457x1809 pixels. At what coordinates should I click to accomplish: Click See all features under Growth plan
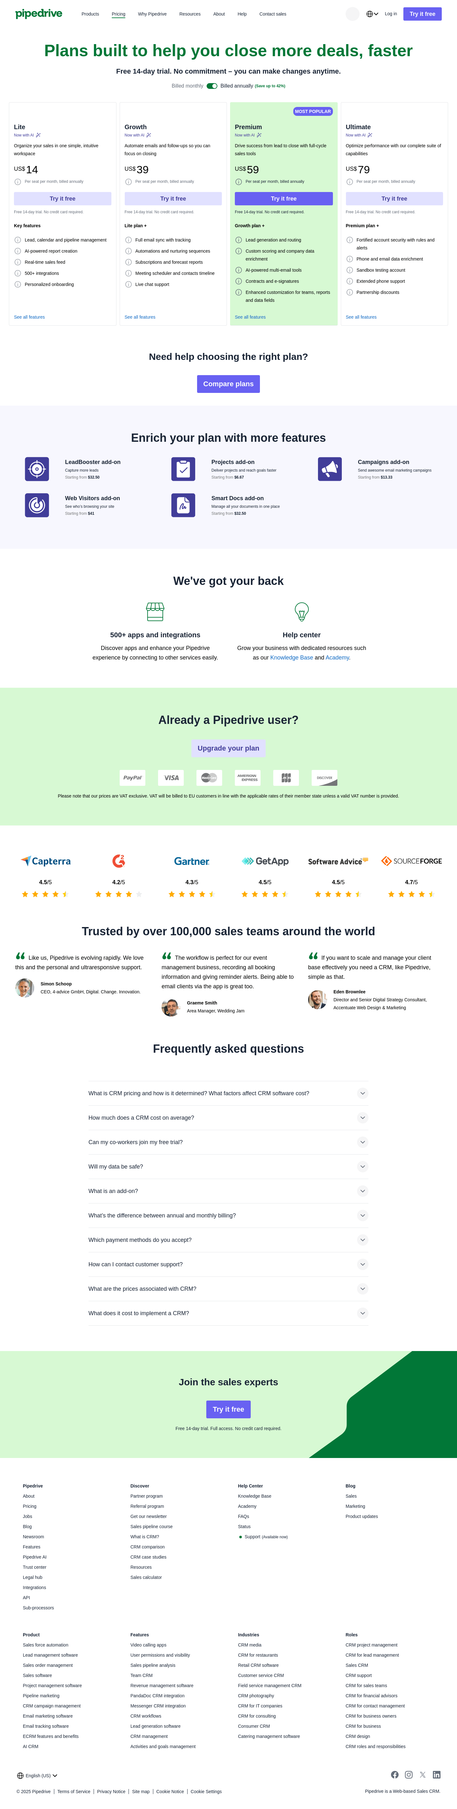tap(140, 317)
